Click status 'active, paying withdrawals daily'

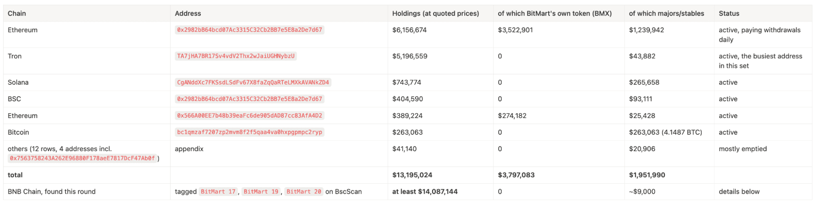[x=759, y=35]
